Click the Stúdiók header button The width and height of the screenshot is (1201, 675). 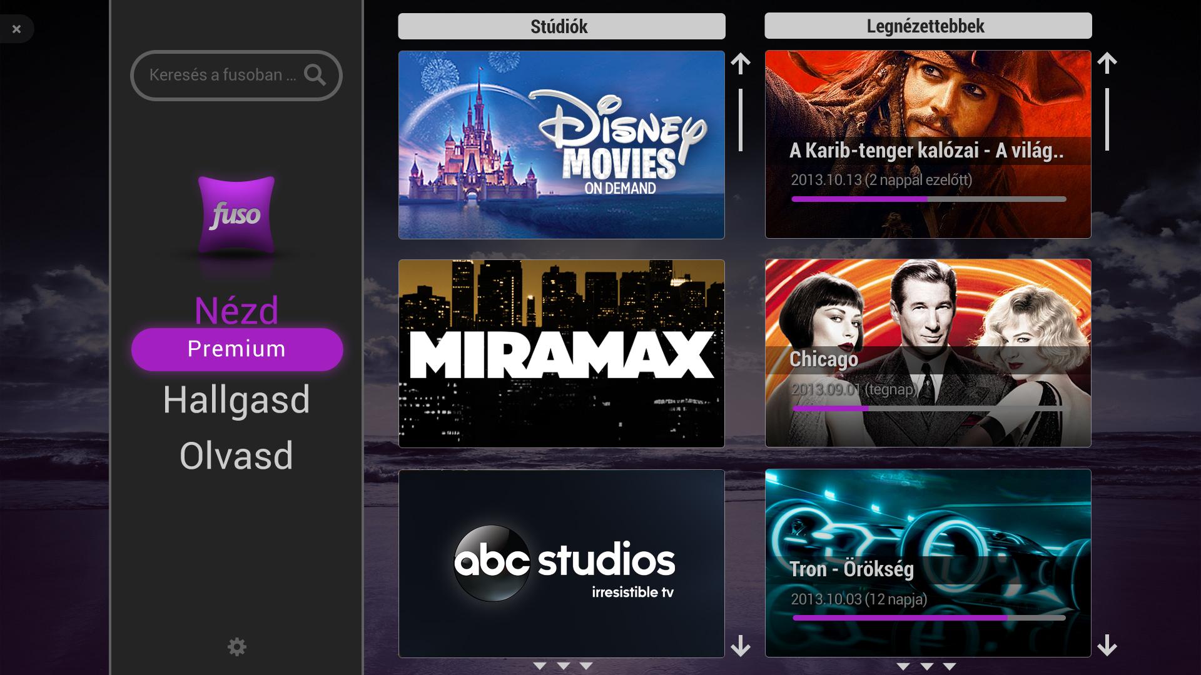tap(561, 26)
